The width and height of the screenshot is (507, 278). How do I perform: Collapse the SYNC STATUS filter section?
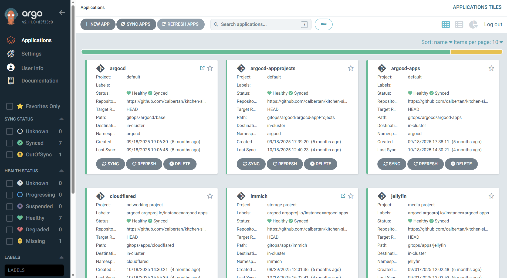pos(61,119)
